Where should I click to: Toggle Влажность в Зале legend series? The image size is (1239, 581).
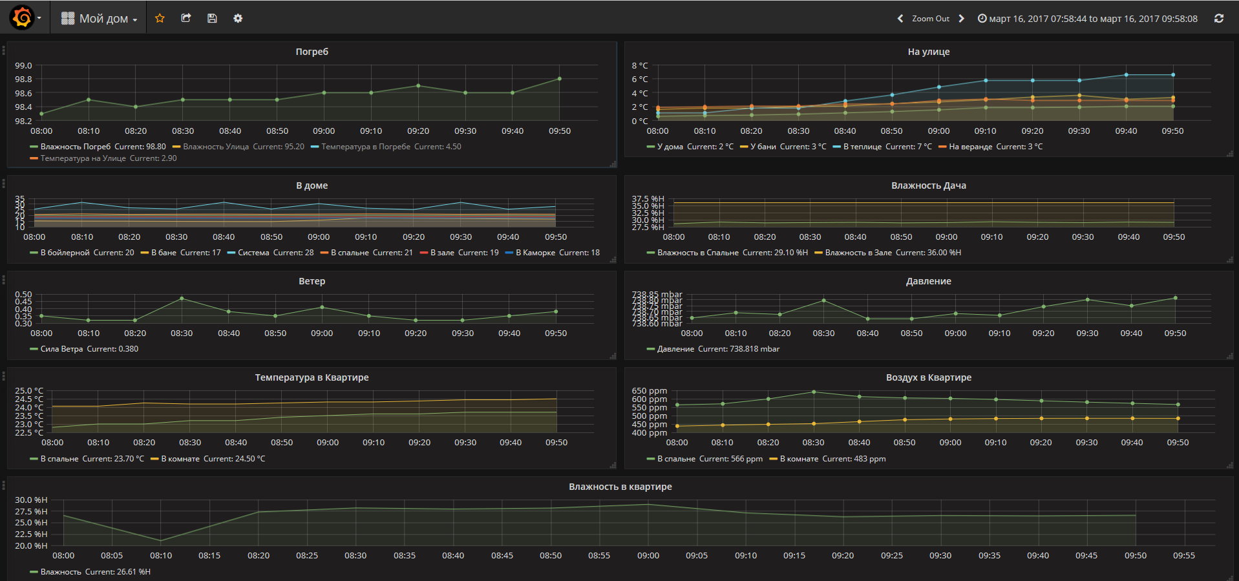pyautogui.click(x=858, y=253)
